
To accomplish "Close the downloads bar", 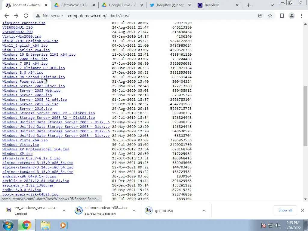I will click(303, 210).
